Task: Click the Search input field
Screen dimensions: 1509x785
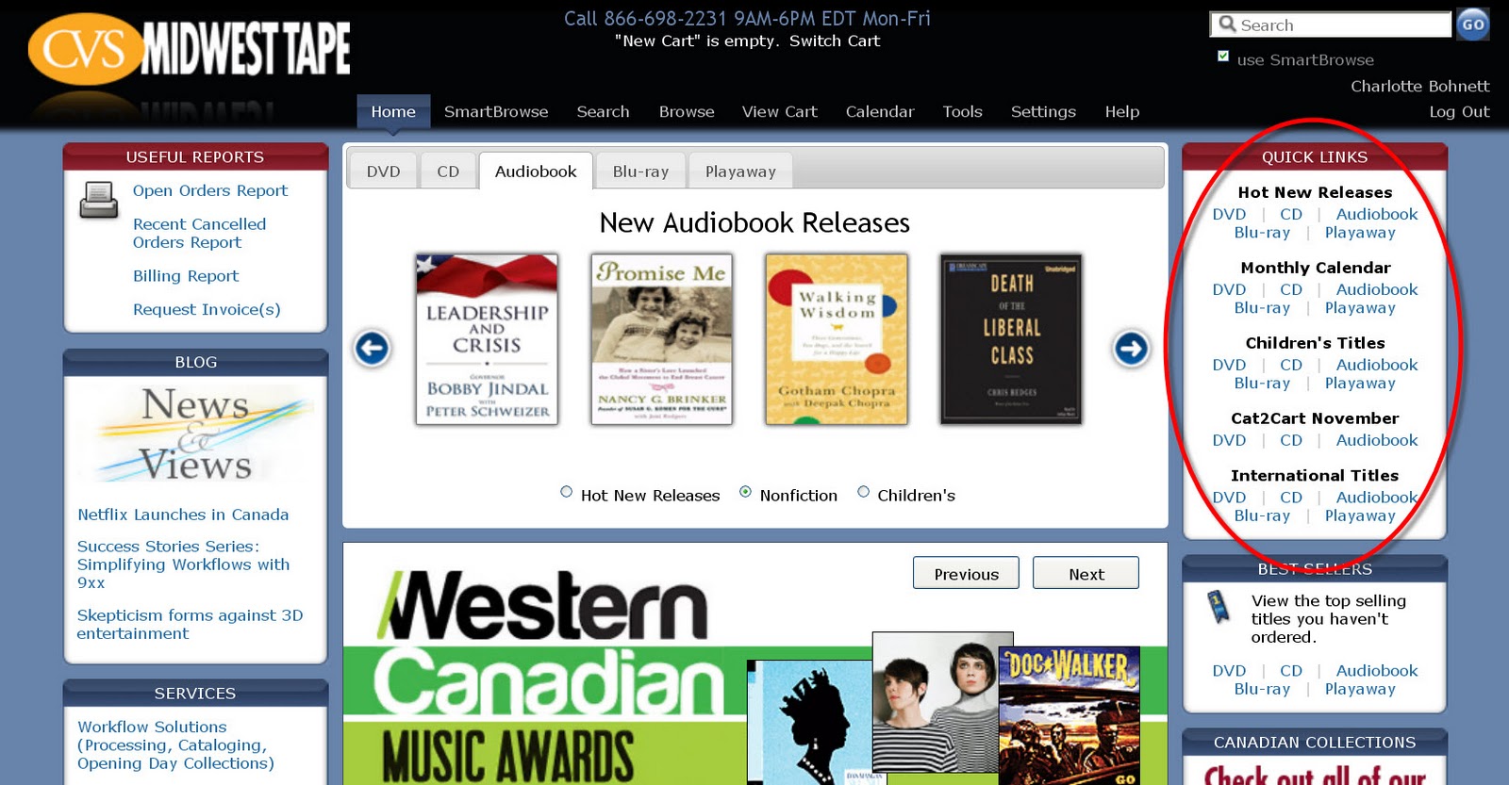Action: (1331, 25)
